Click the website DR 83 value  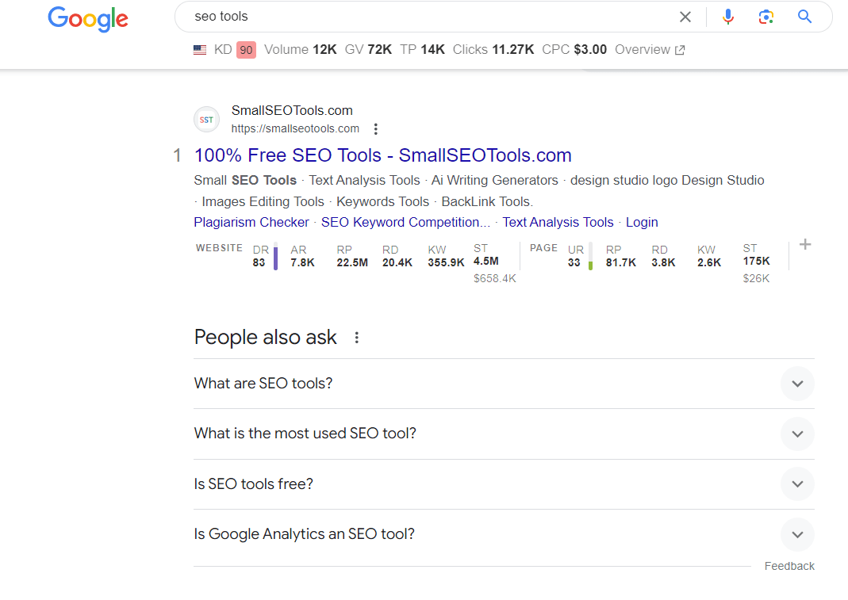pyautogui.click(x=259, y=262)
